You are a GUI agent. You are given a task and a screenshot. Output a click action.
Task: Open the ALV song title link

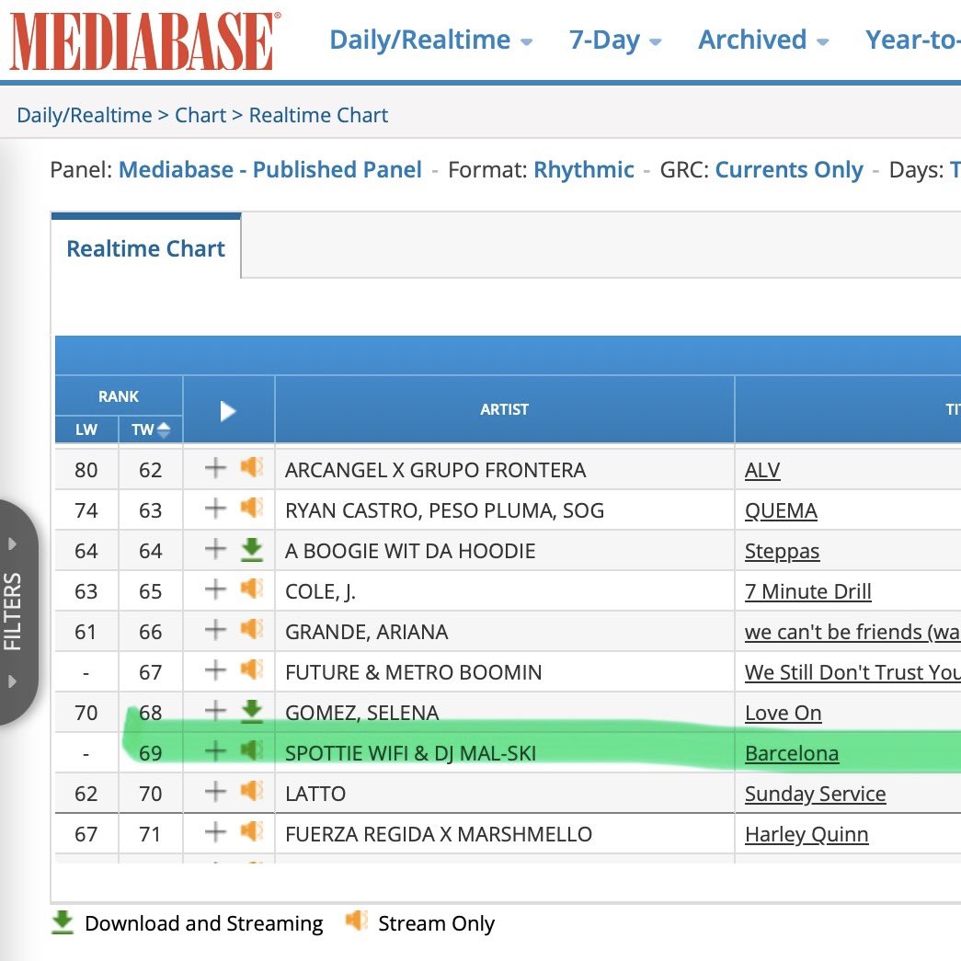pyautogui.click(x=761, y=470)
